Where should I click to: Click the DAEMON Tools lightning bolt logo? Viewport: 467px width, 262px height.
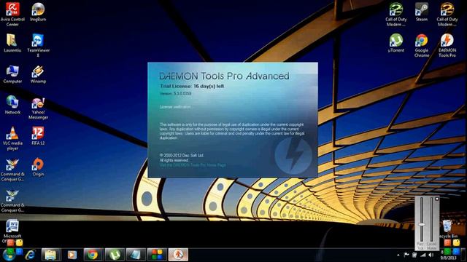tap(293, 156)
